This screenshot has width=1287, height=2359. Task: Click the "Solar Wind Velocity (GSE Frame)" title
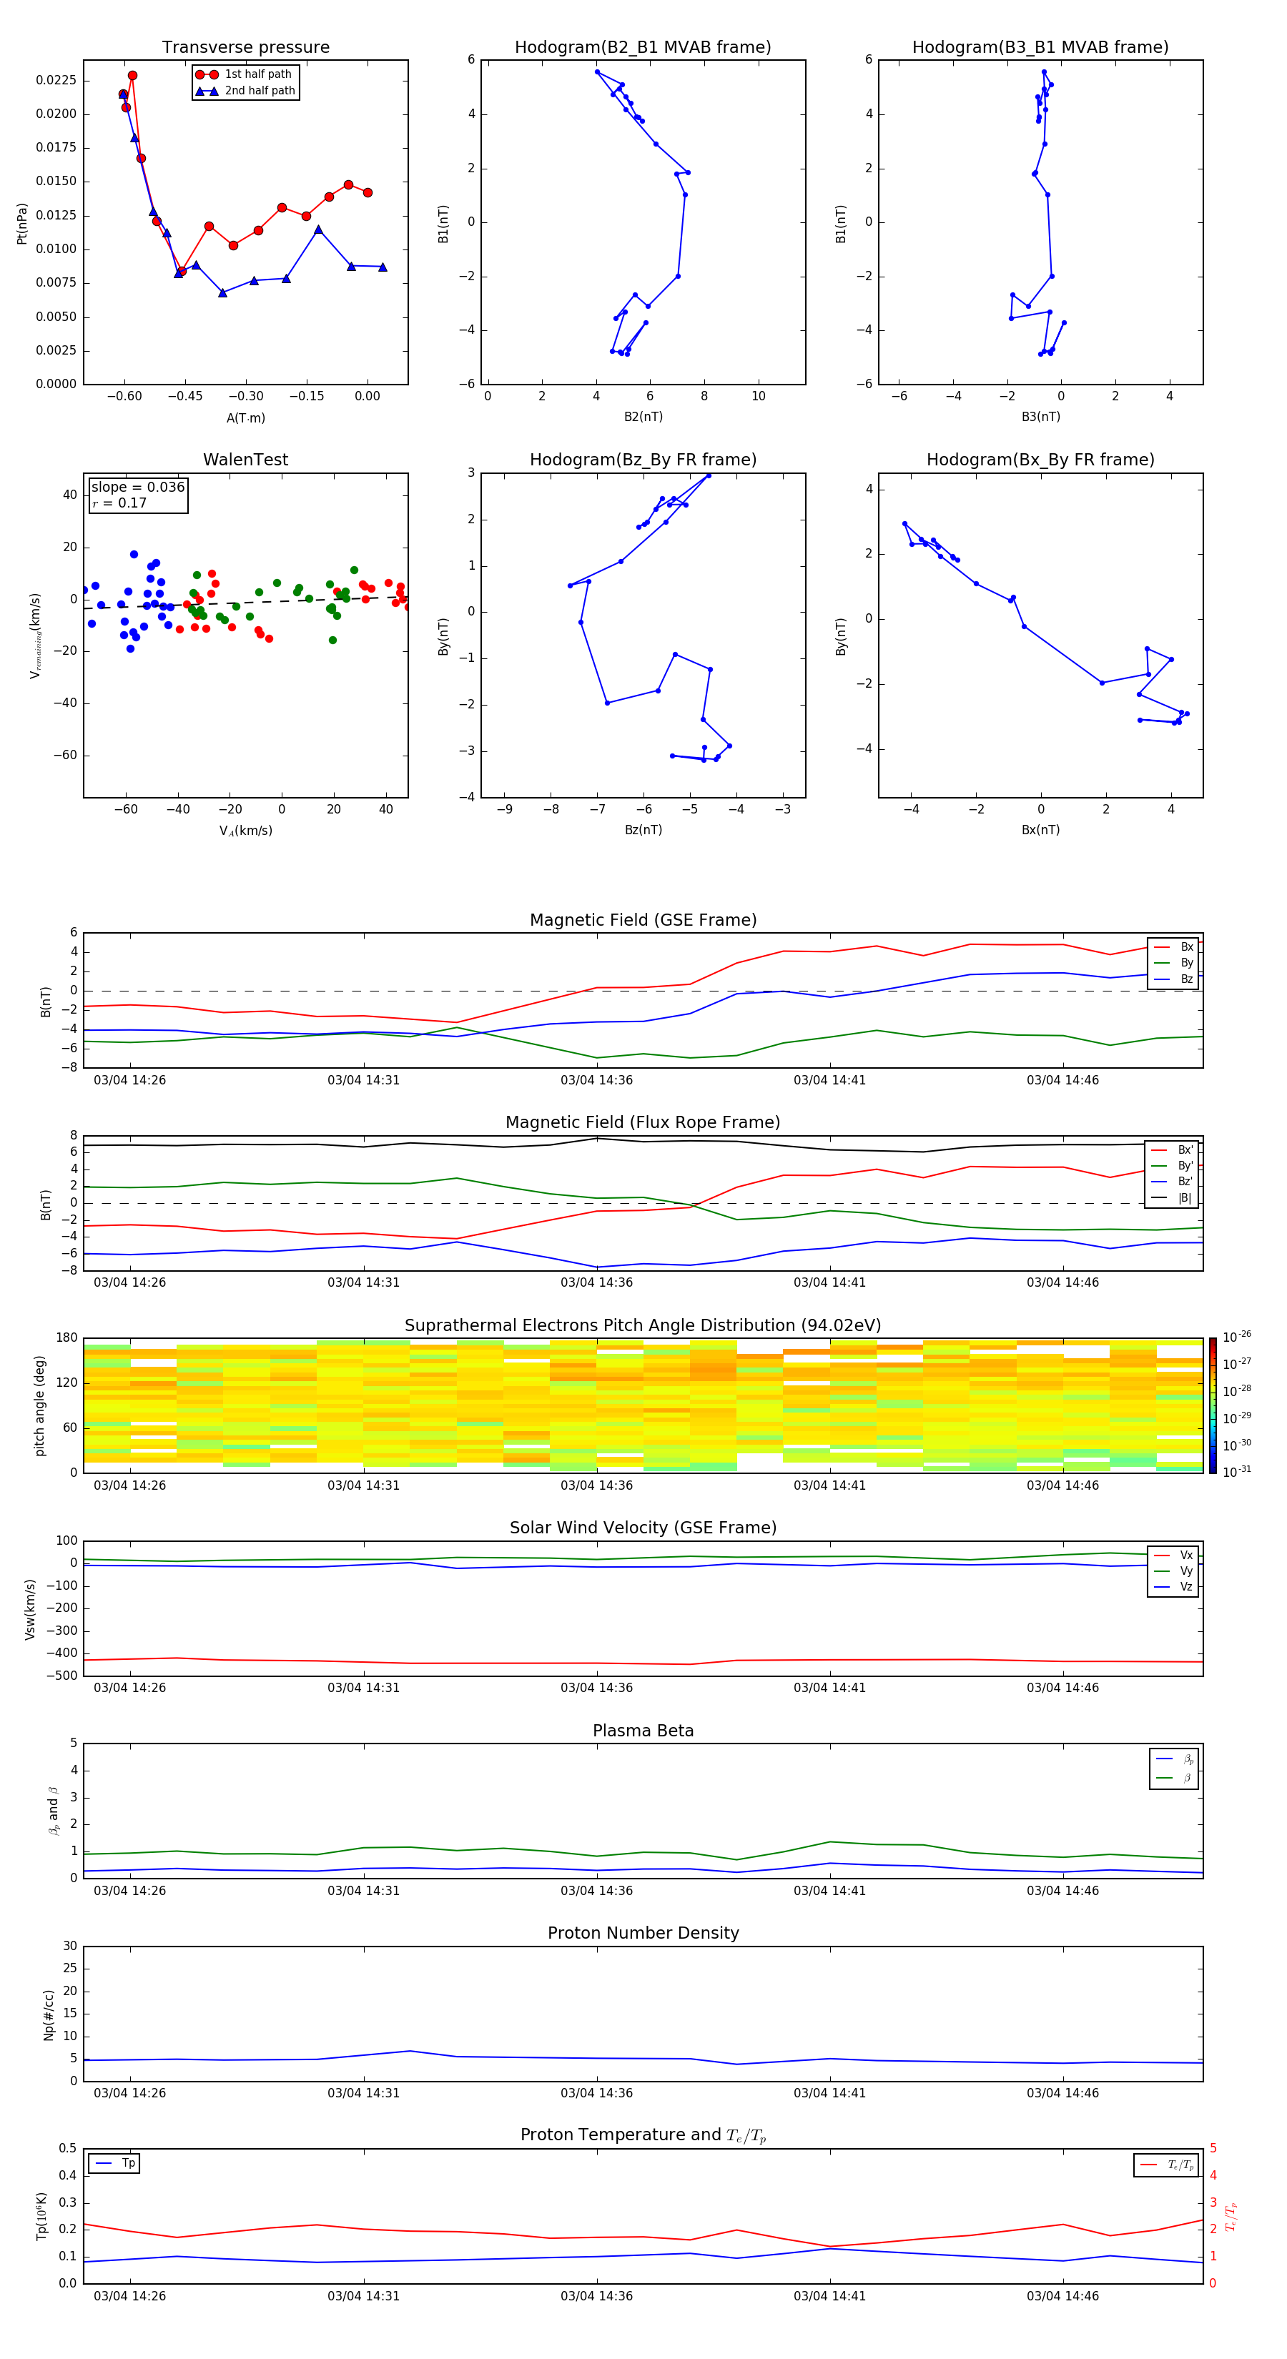pos(643,1528)
